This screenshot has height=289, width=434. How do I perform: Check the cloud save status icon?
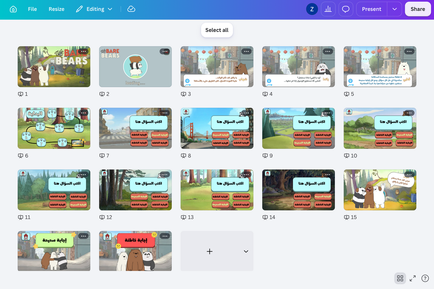pyautogui.click(x=132, y=9)
